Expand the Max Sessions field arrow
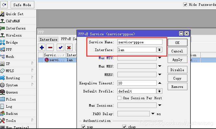 (x=160, y=105)
